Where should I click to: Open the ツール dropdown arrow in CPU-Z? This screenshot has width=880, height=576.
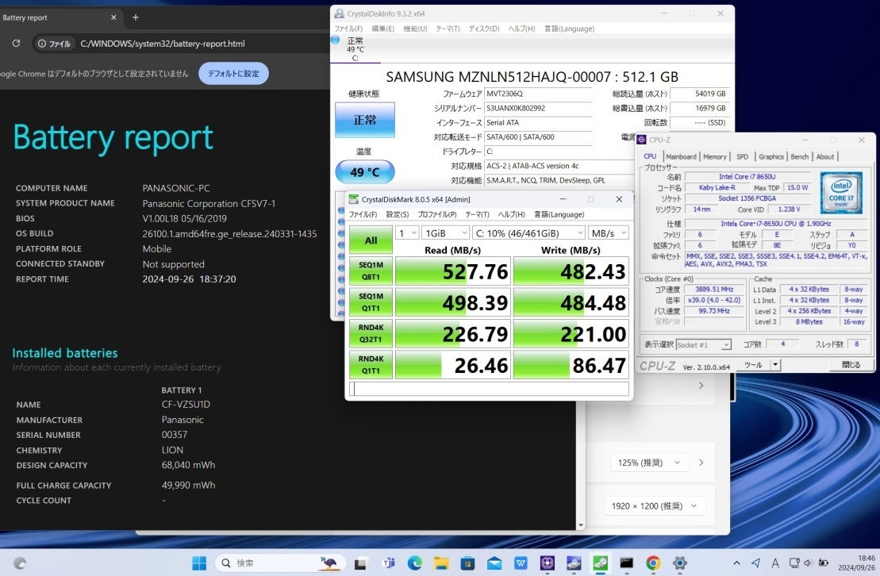click(775, 365)
